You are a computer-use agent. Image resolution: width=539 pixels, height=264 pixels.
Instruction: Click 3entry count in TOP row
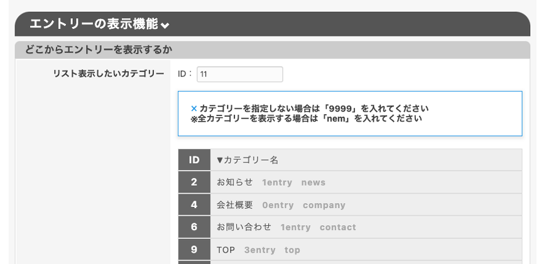259,250
